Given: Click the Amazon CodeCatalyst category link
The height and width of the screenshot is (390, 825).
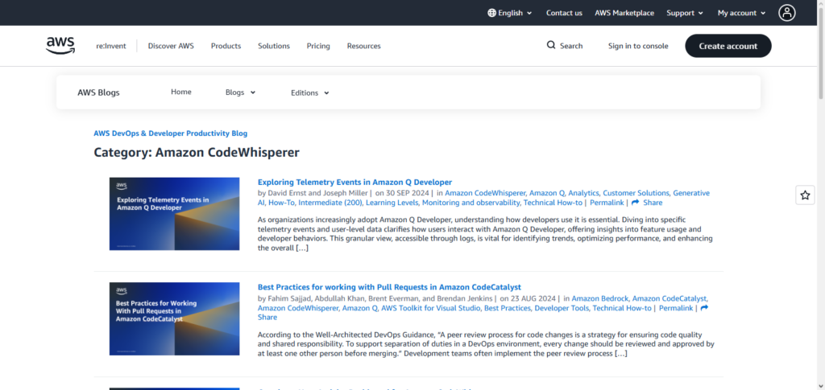Looking at the screenshot, I should (670, 298).
